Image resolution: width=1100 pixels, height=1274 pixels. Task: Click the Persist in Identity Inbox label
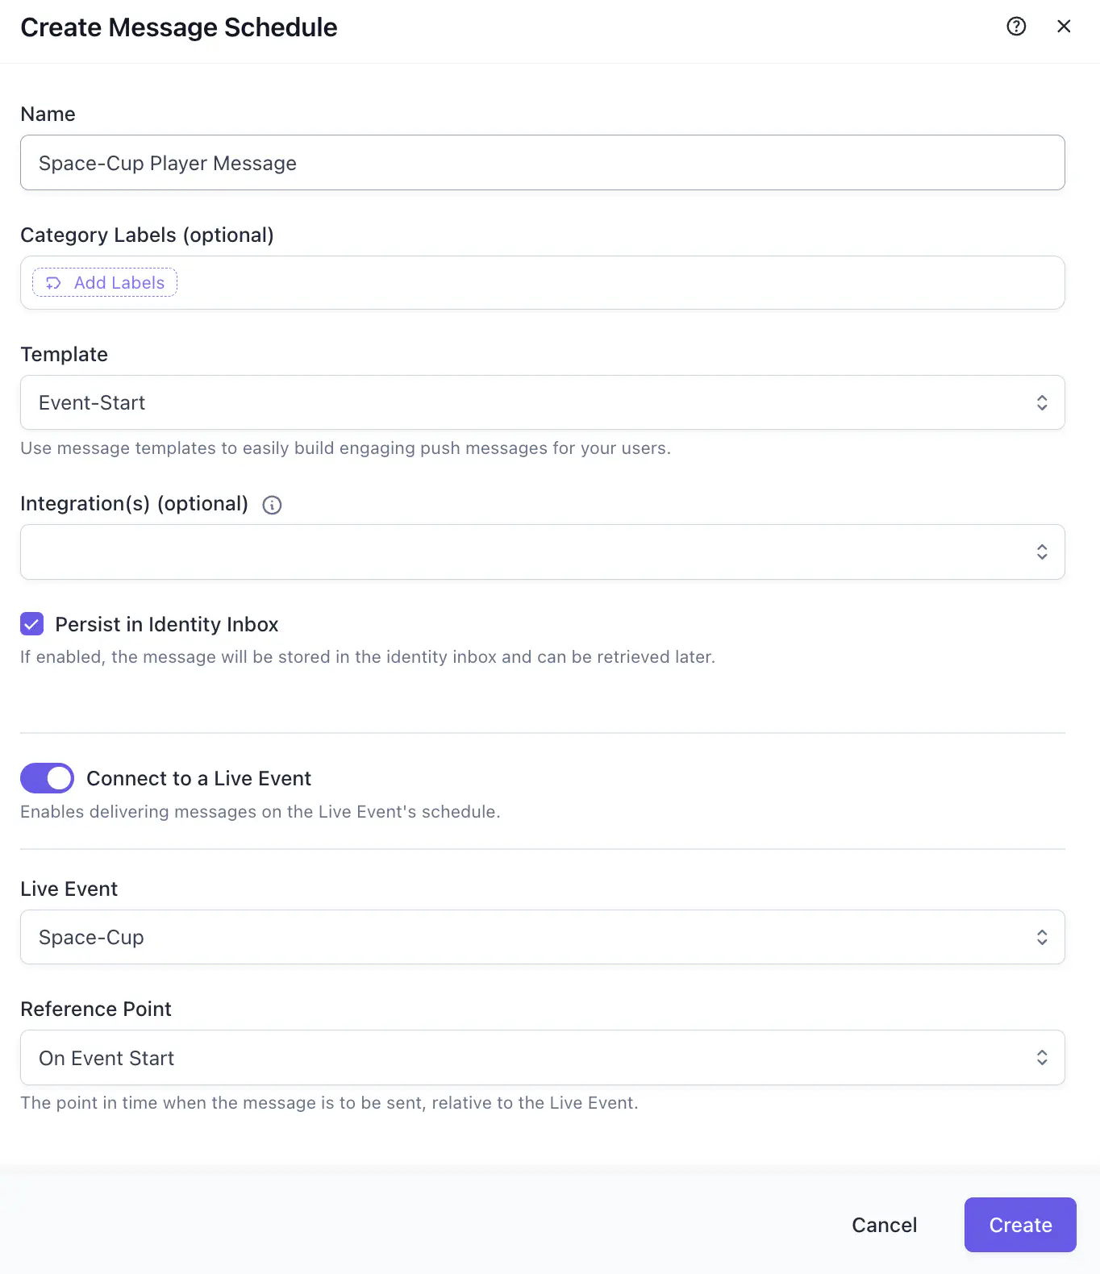[x=166, y=624]
